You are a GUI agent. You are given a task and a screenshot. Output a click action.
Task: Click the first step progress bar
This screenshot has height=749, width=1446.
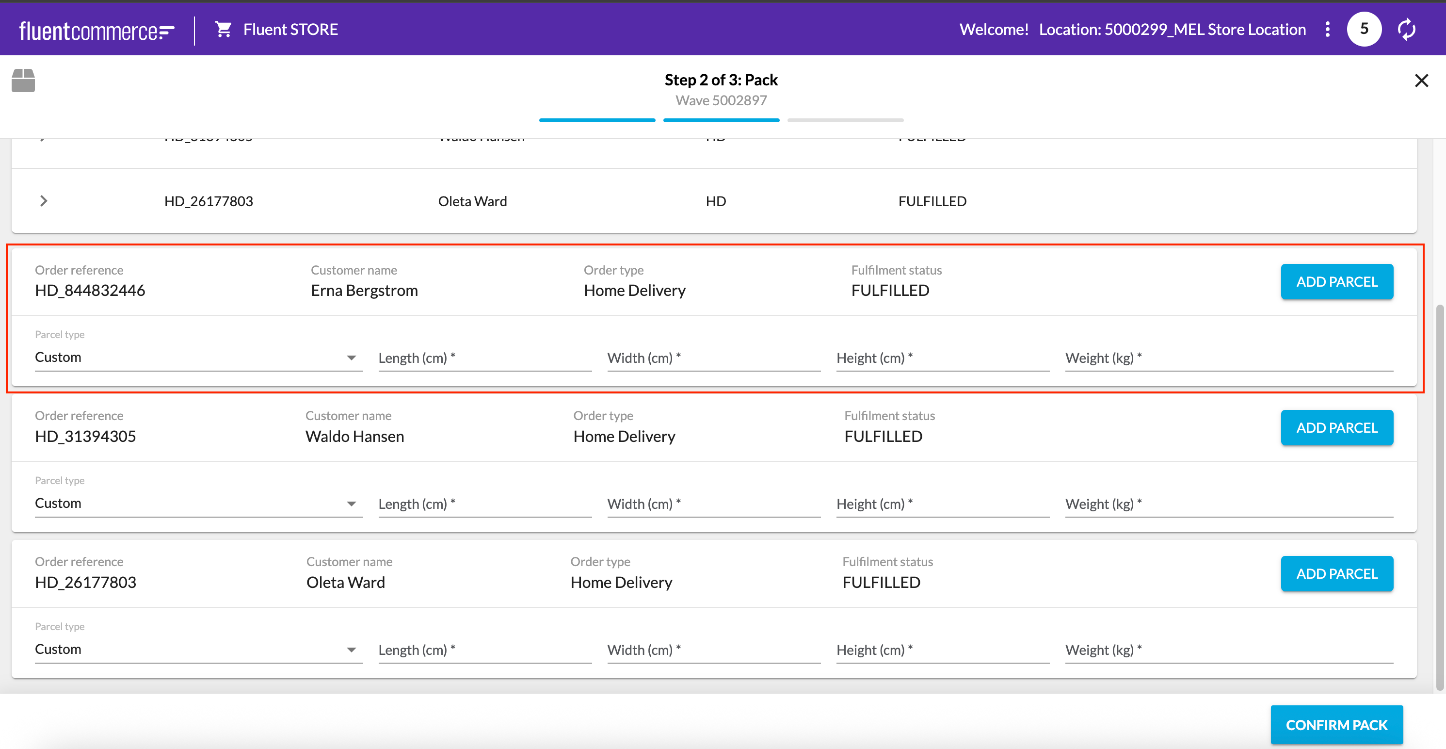click(597, 120)
